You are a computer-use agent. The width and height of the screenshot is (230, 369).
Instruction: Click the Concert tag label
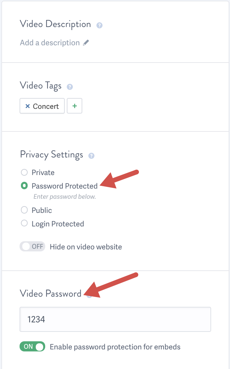click(46, 106)
